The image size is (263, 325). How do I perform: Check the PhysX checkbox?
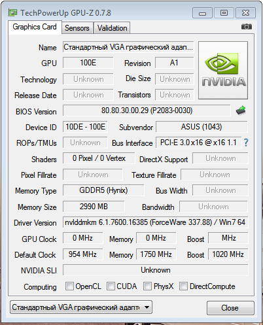pos(147,286)
